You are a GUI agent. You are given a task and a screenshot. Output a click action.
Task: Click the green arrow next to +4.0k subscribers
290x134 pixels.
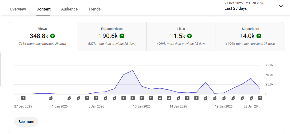point(259,36)
